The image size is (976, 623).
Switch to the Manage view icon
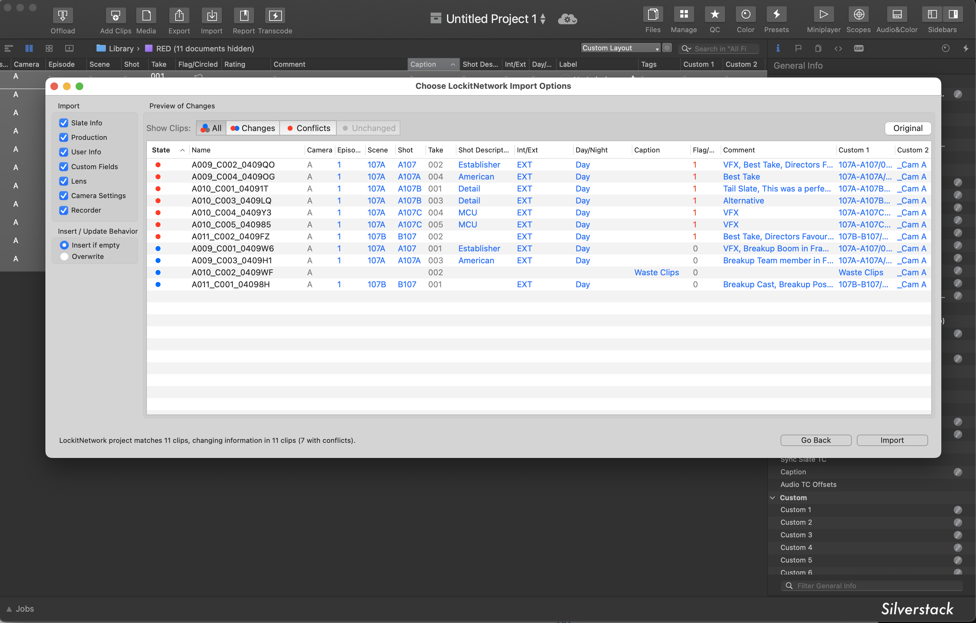[684, 14]
